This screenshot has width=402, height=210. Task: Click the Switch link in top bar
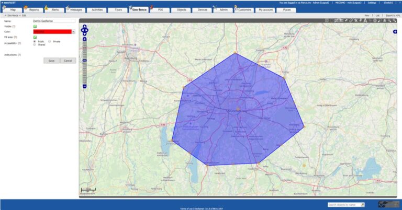(x=388, y=3)
